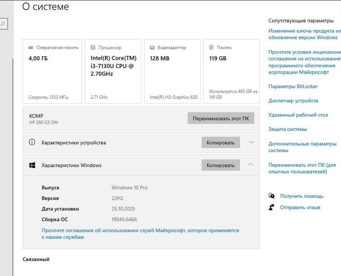Click the info icon of Характеристики устройства
Viewport: 341px width, 276px height.
pos(32,142)
